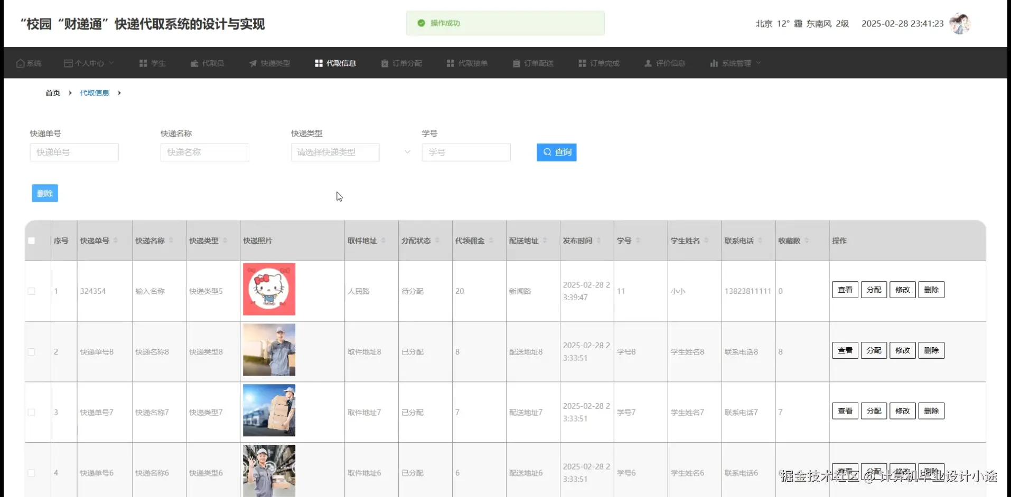
Task: Go to 代取员 menu
Action: pos(207,63)
